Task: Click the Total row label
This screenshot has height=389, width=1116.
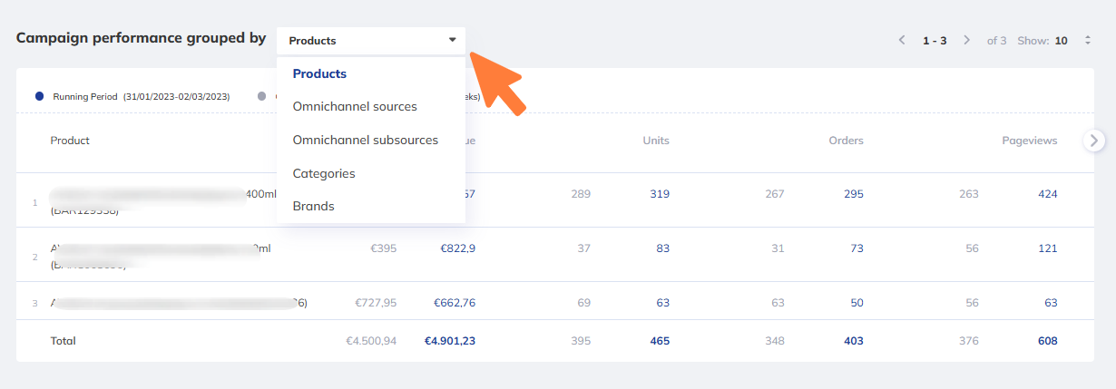Action: click(x=64, y=341)
